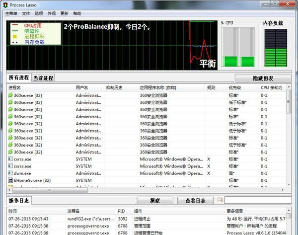Click the 高* priority cell of dwm.exe
This screenshot has width=298, height=235.
[x=231, y=173]
